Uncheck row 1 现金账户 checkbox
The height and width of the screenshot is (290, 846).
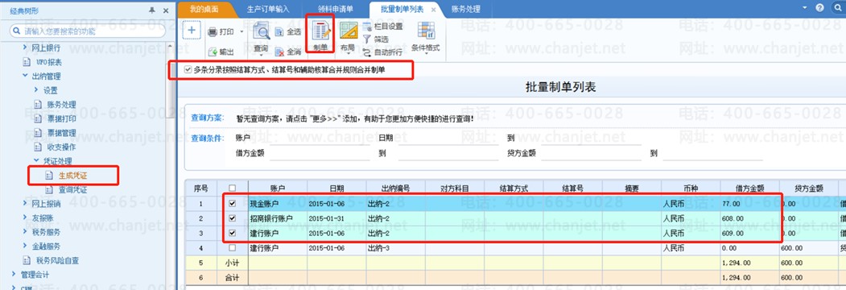tap(233, 204)
